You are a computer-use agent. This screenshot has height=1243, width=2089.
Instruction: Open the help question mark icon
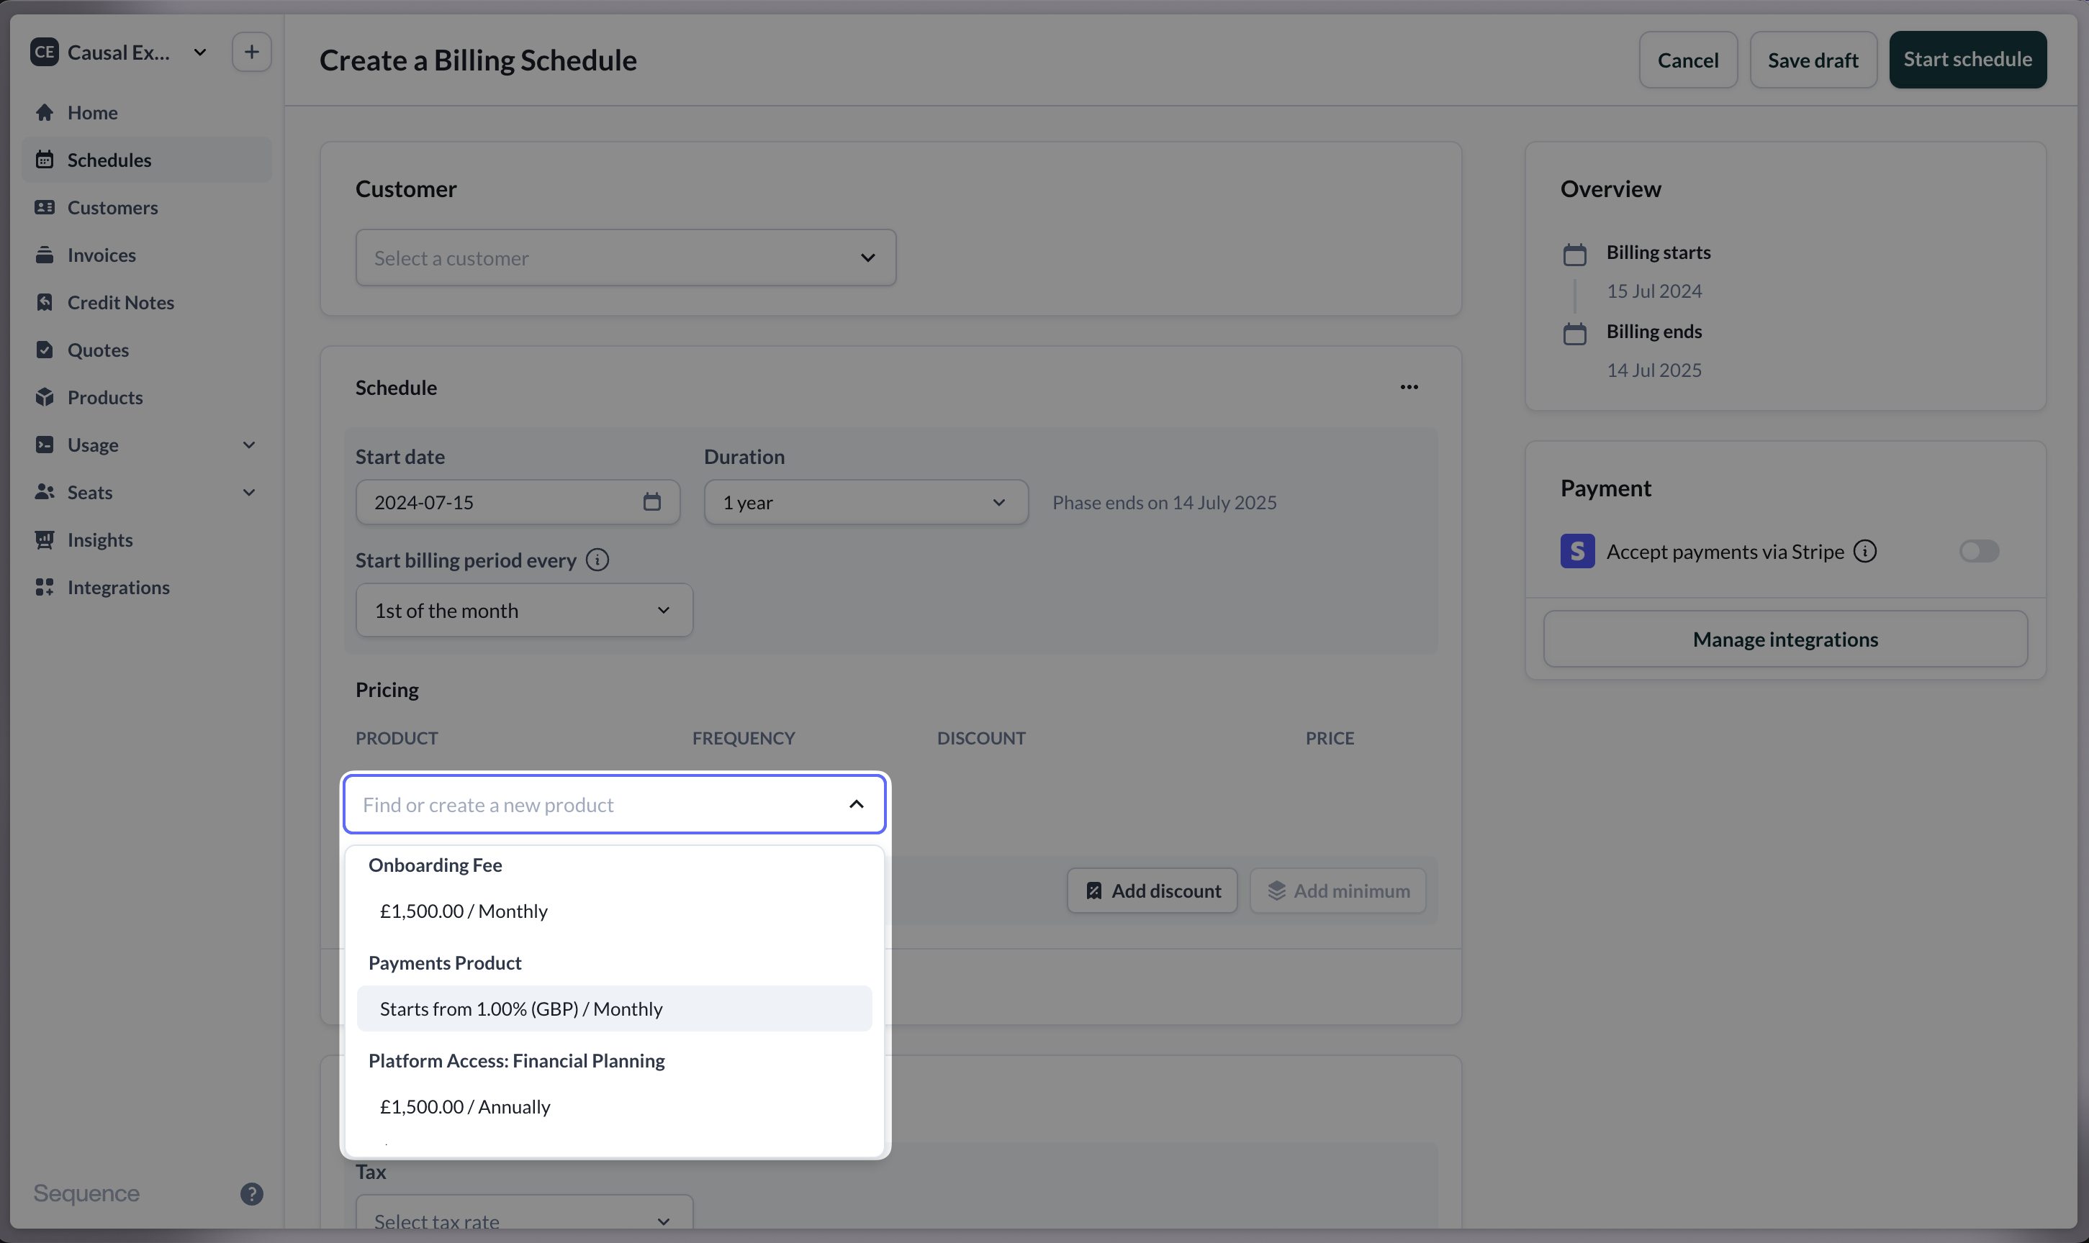click(251, 1193)
